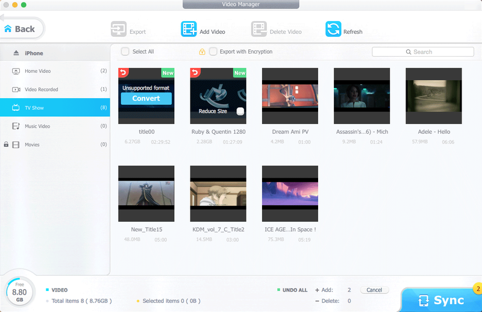Click the VIDEO legend label
Viewport: 482px width, 312px height.
[x=59, y=290]
